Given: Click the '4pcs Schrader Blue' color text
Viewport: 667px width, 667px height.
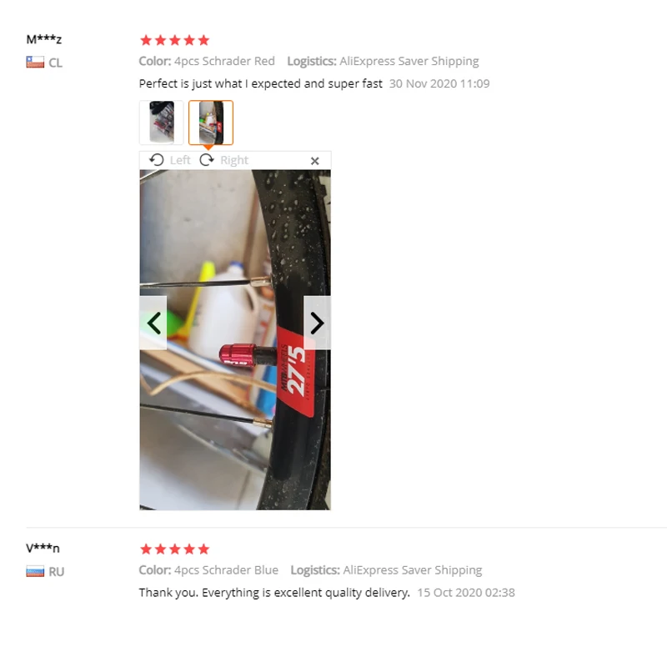Looking at the screenshot, I should tap(226, 570).
